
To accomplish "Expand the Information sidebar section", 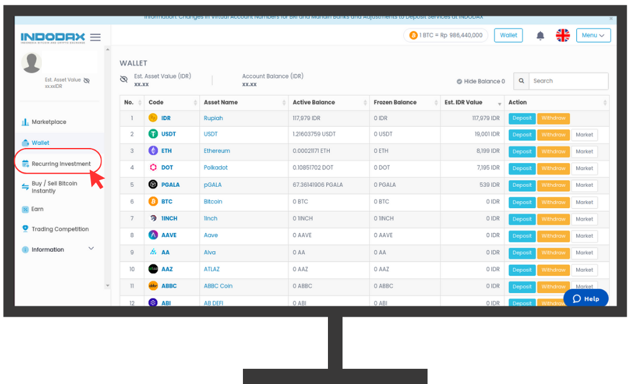I will pos(58,249).
